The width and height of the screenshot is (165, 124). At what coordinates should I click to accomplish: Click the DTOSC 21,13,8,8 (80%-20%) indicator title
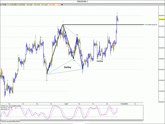tap(11, 106)
